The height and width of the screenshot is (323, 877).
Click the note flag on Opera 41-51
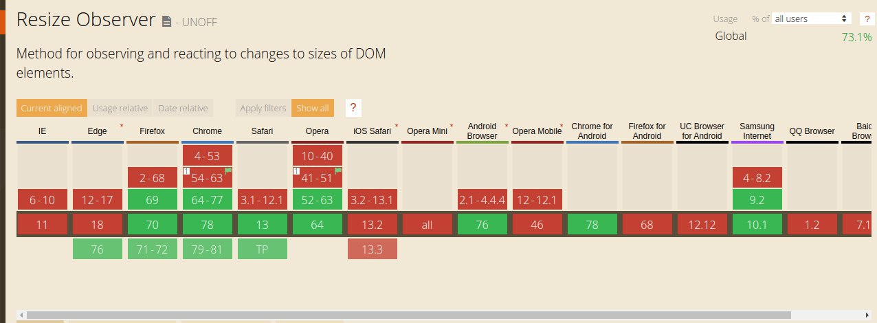click(x=338, y=171)
